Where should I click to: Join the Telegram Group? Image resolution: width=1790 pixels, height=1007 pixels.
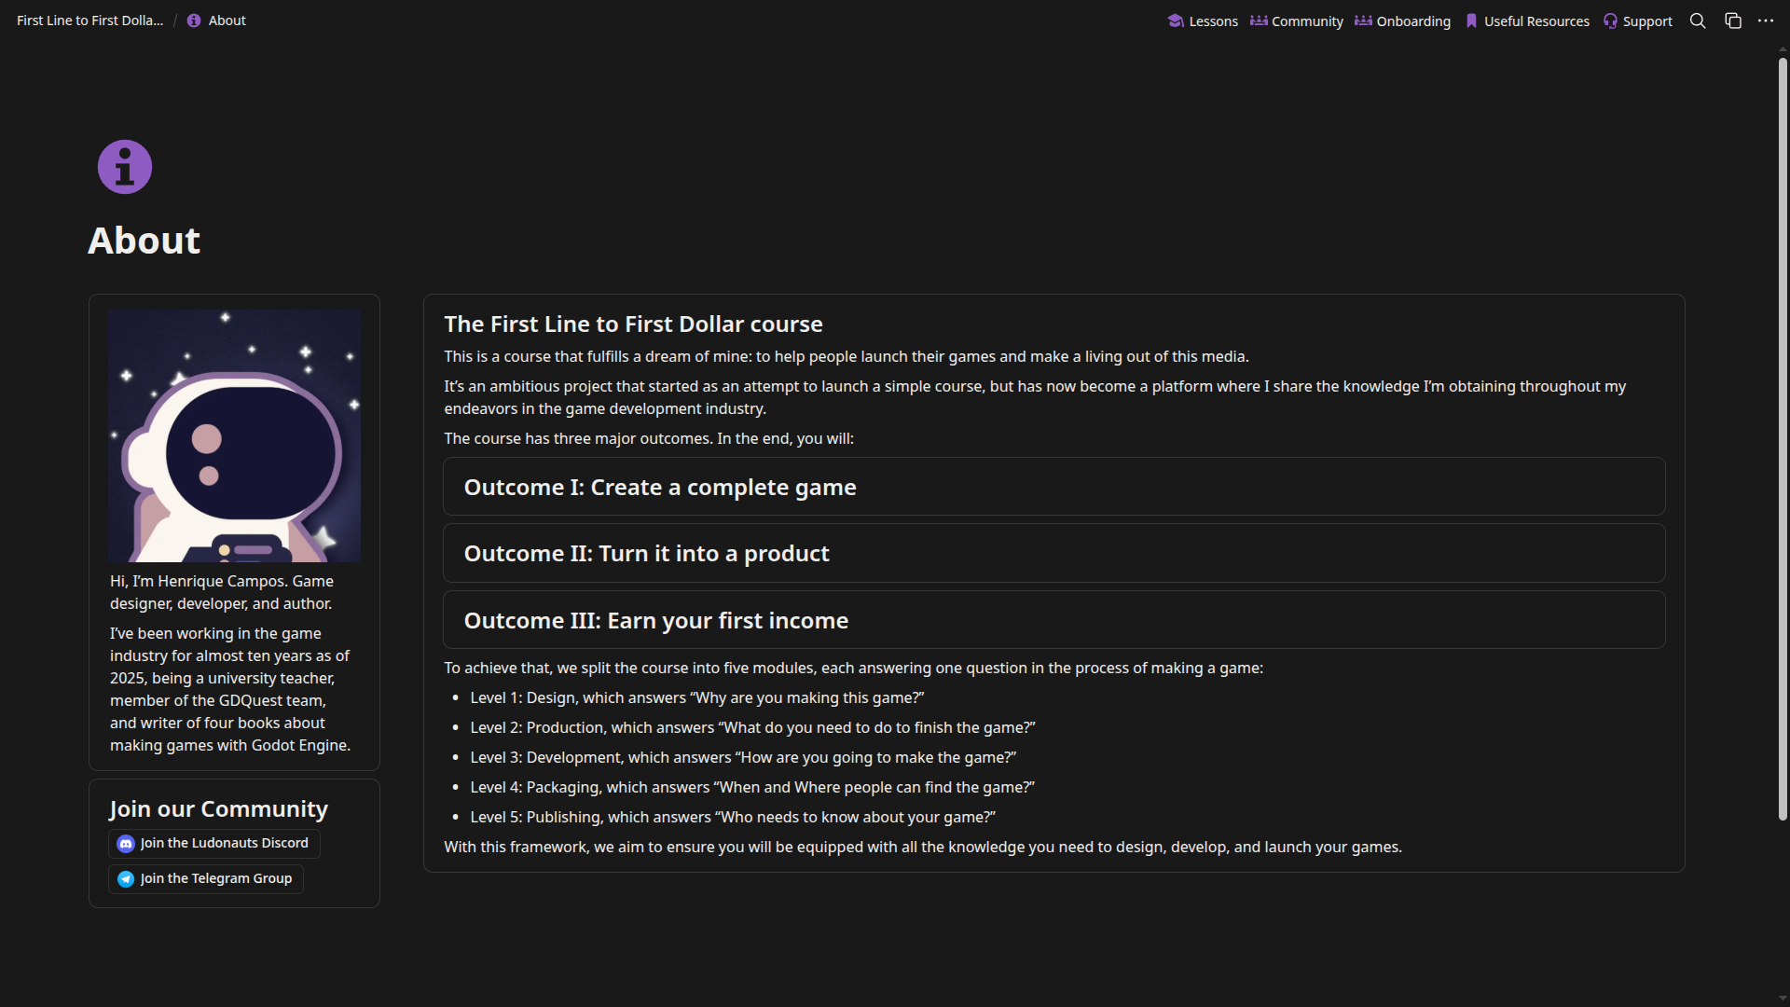click(206, 879)
